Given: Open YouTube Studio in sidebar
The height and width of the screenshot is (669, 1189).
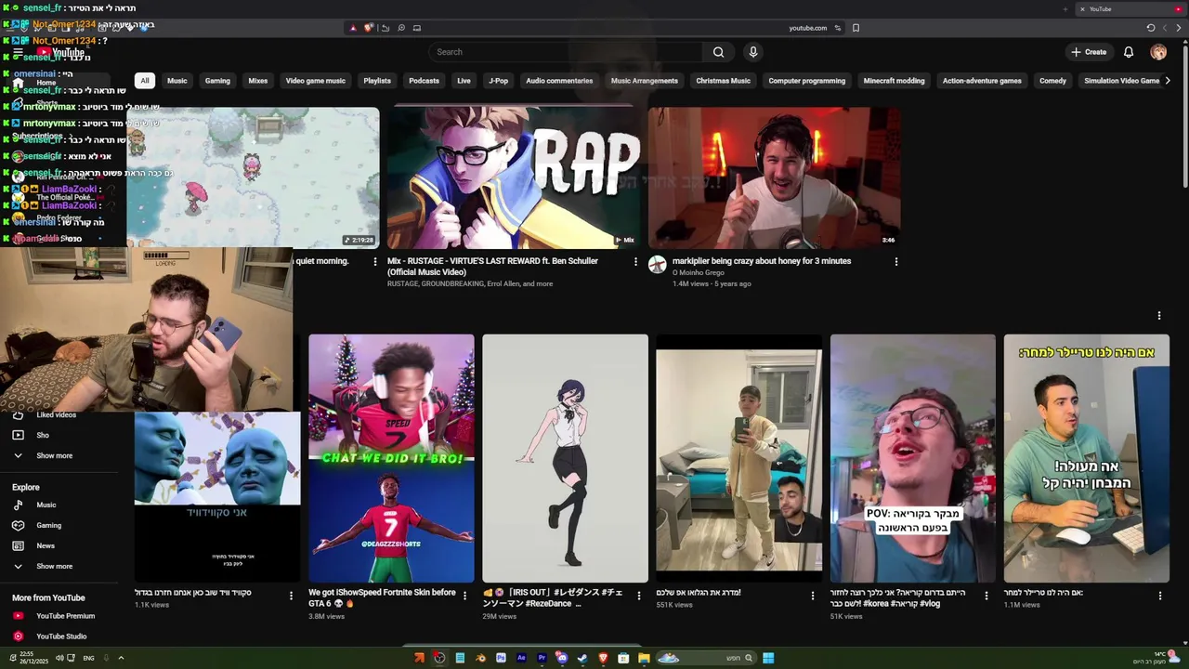Looking at the screenshot, I should click(61, 636).
